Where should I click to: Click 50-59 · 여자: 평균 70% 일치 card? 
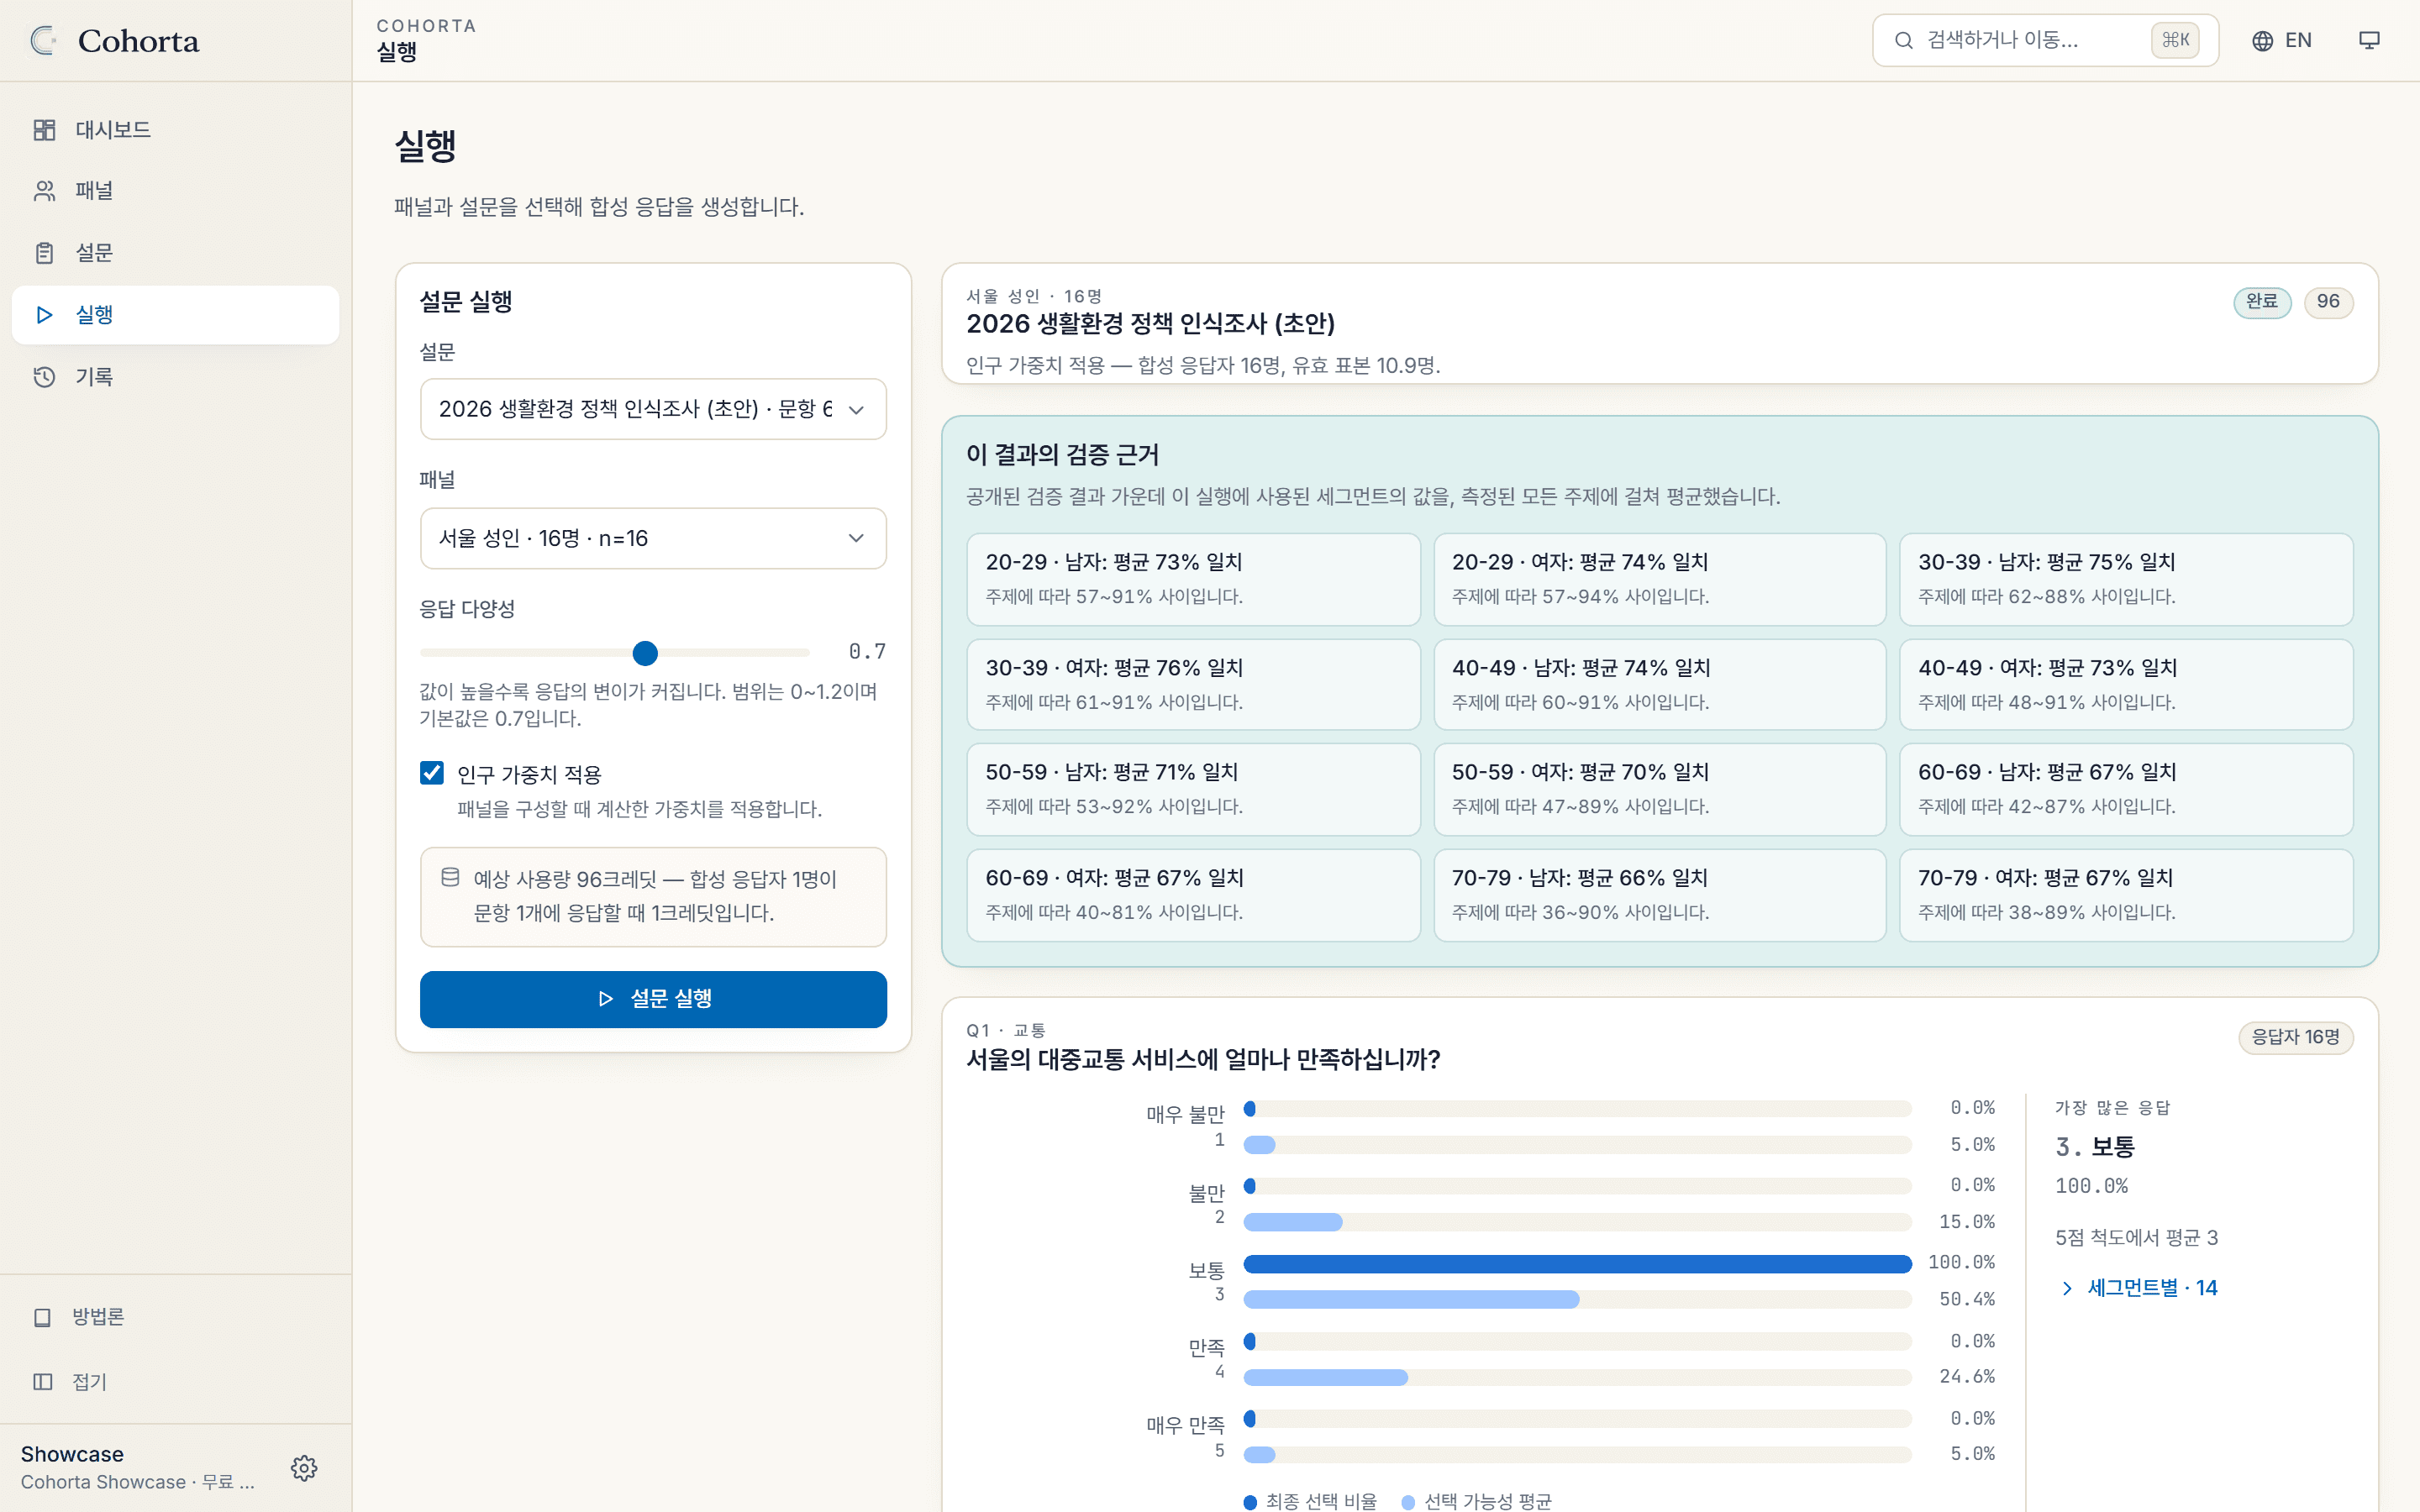click(1659, 789)
